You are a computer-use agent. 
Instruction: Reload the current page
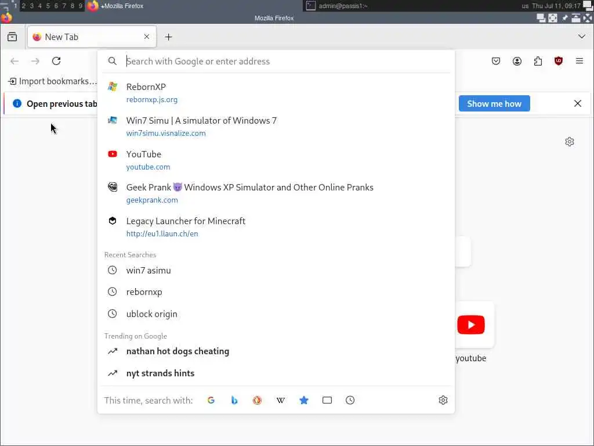point(56,61)
